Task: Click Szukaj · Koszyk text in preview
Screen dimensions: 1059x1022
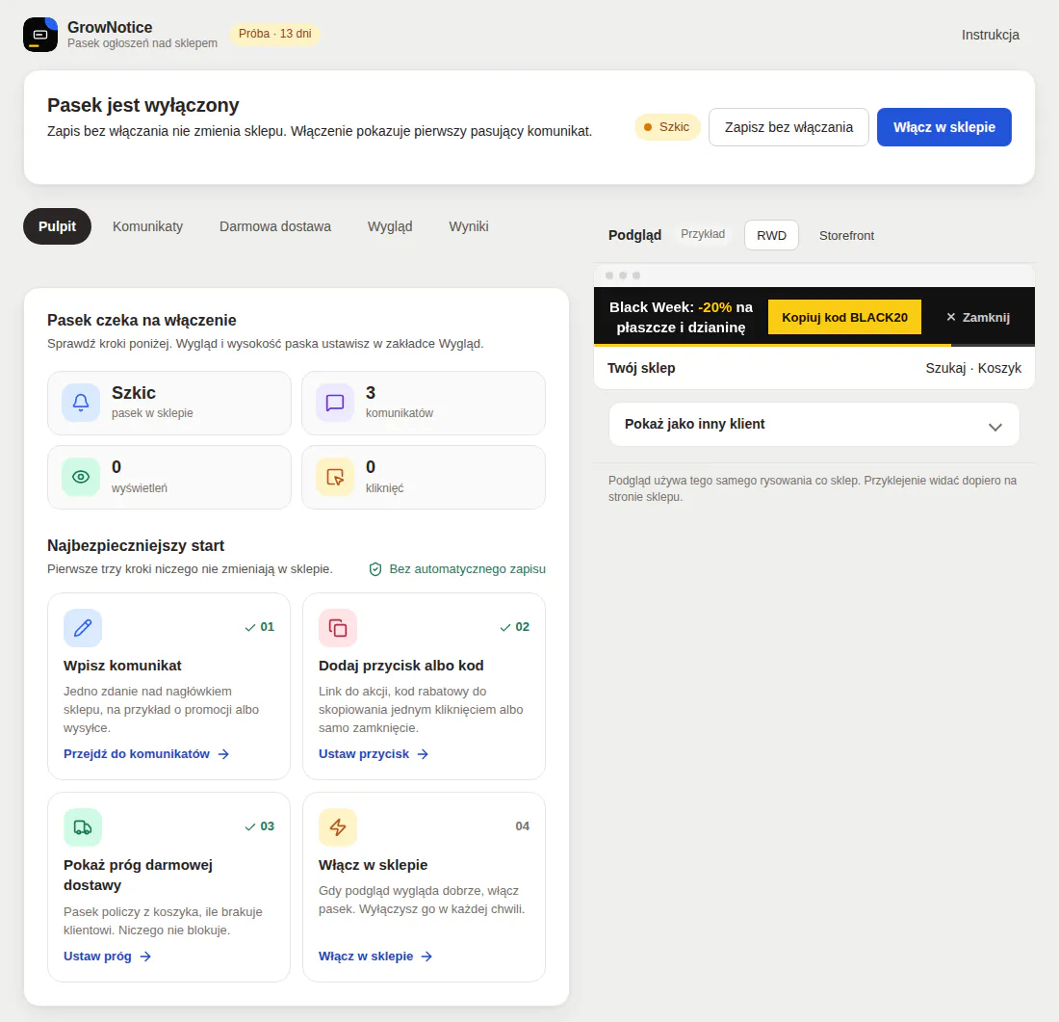Action: 973,368
